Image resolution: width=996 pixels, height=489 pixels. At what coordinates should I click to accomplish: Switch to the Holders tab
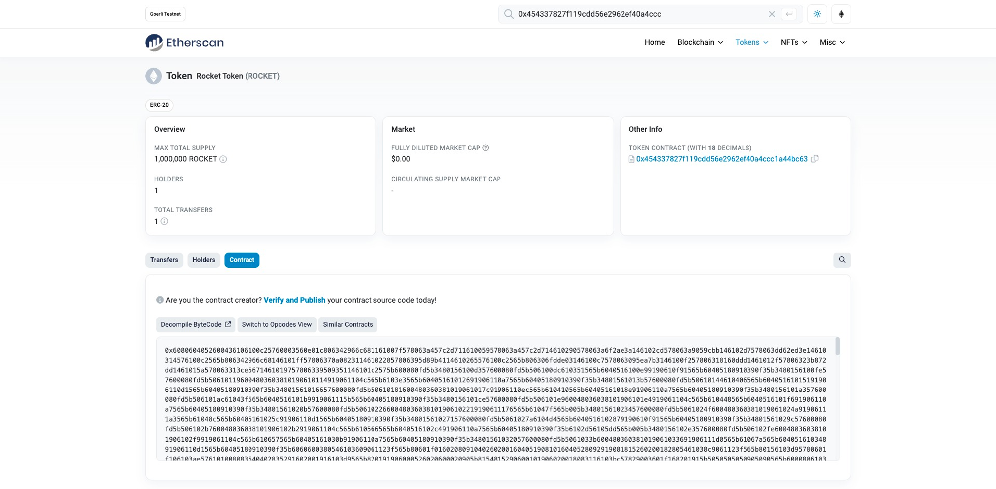click(x=204, y=260)
